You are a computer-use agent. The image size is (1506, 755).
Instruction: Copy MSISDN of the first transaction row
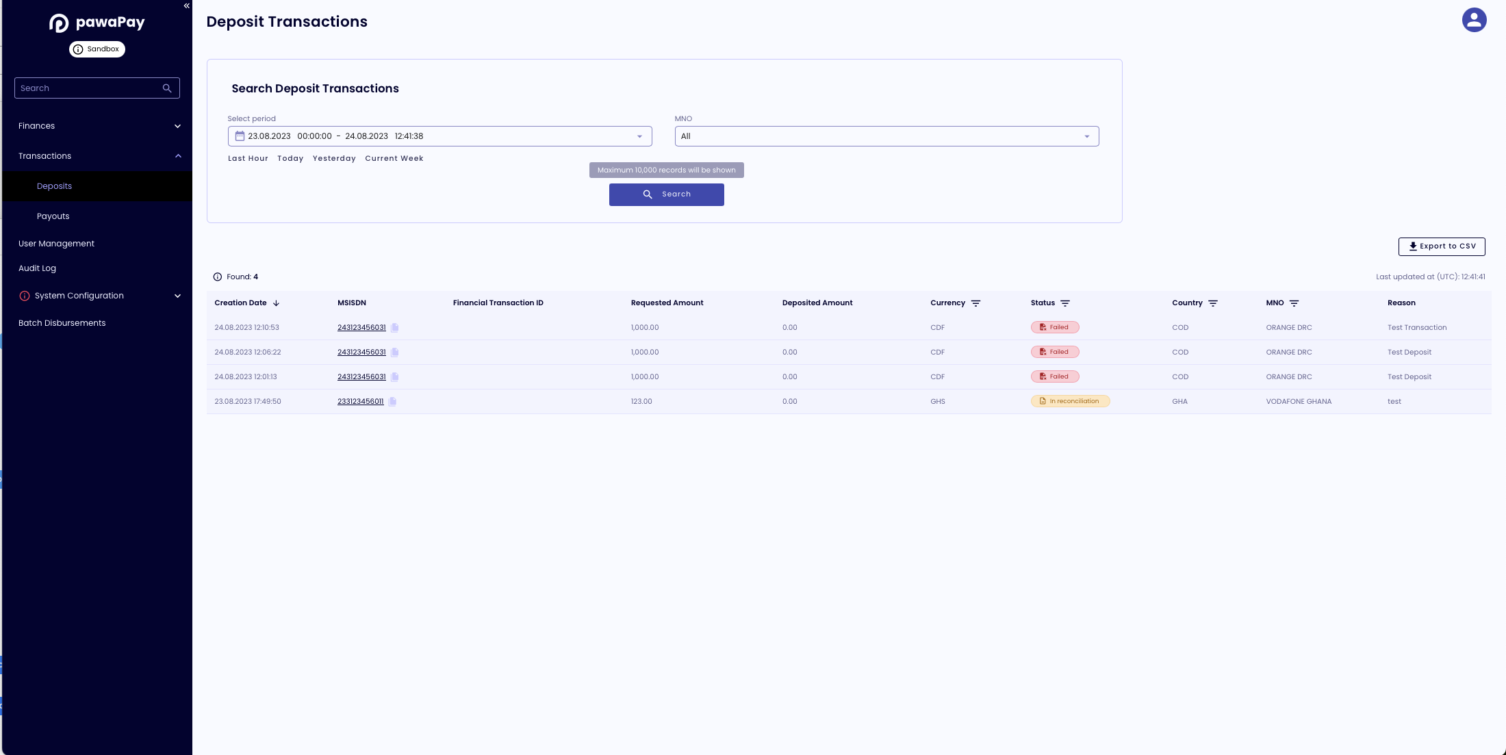(x=395, y=328)
